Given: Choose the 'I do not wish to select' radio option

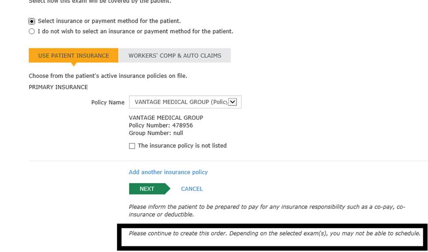Looking at the screenshot, I should pyautogui.click(x=32, y=31).
